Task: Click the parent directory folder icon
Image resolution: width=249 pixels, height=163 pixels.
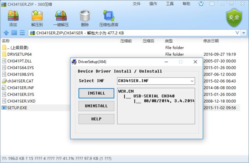Action: coord(4,47)
